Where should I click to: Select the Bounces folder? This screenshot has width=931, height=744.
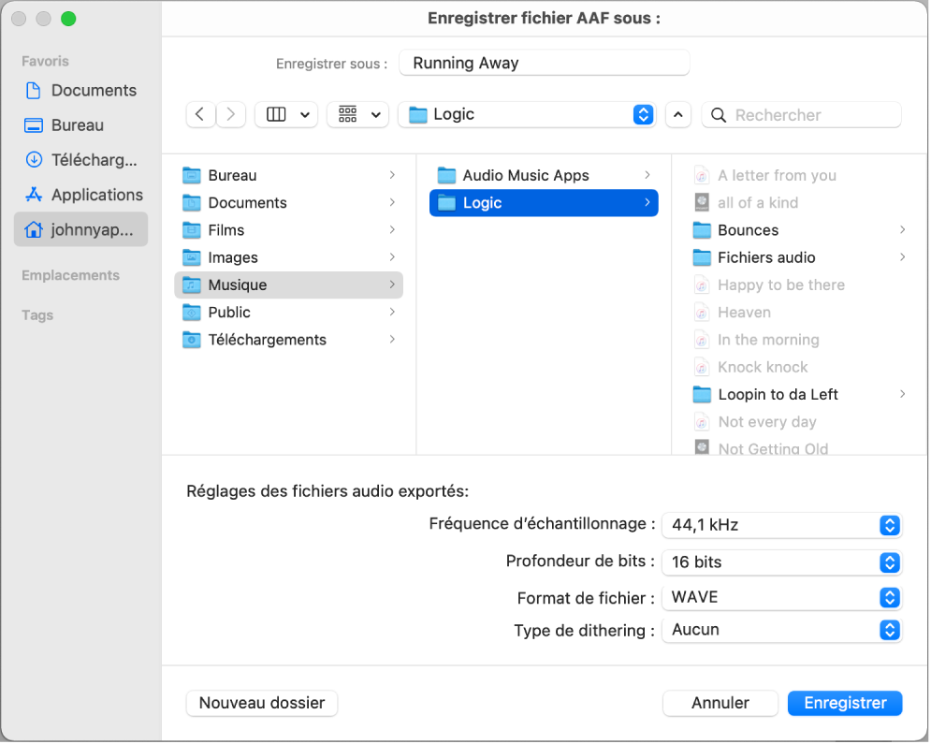point(749,230)
